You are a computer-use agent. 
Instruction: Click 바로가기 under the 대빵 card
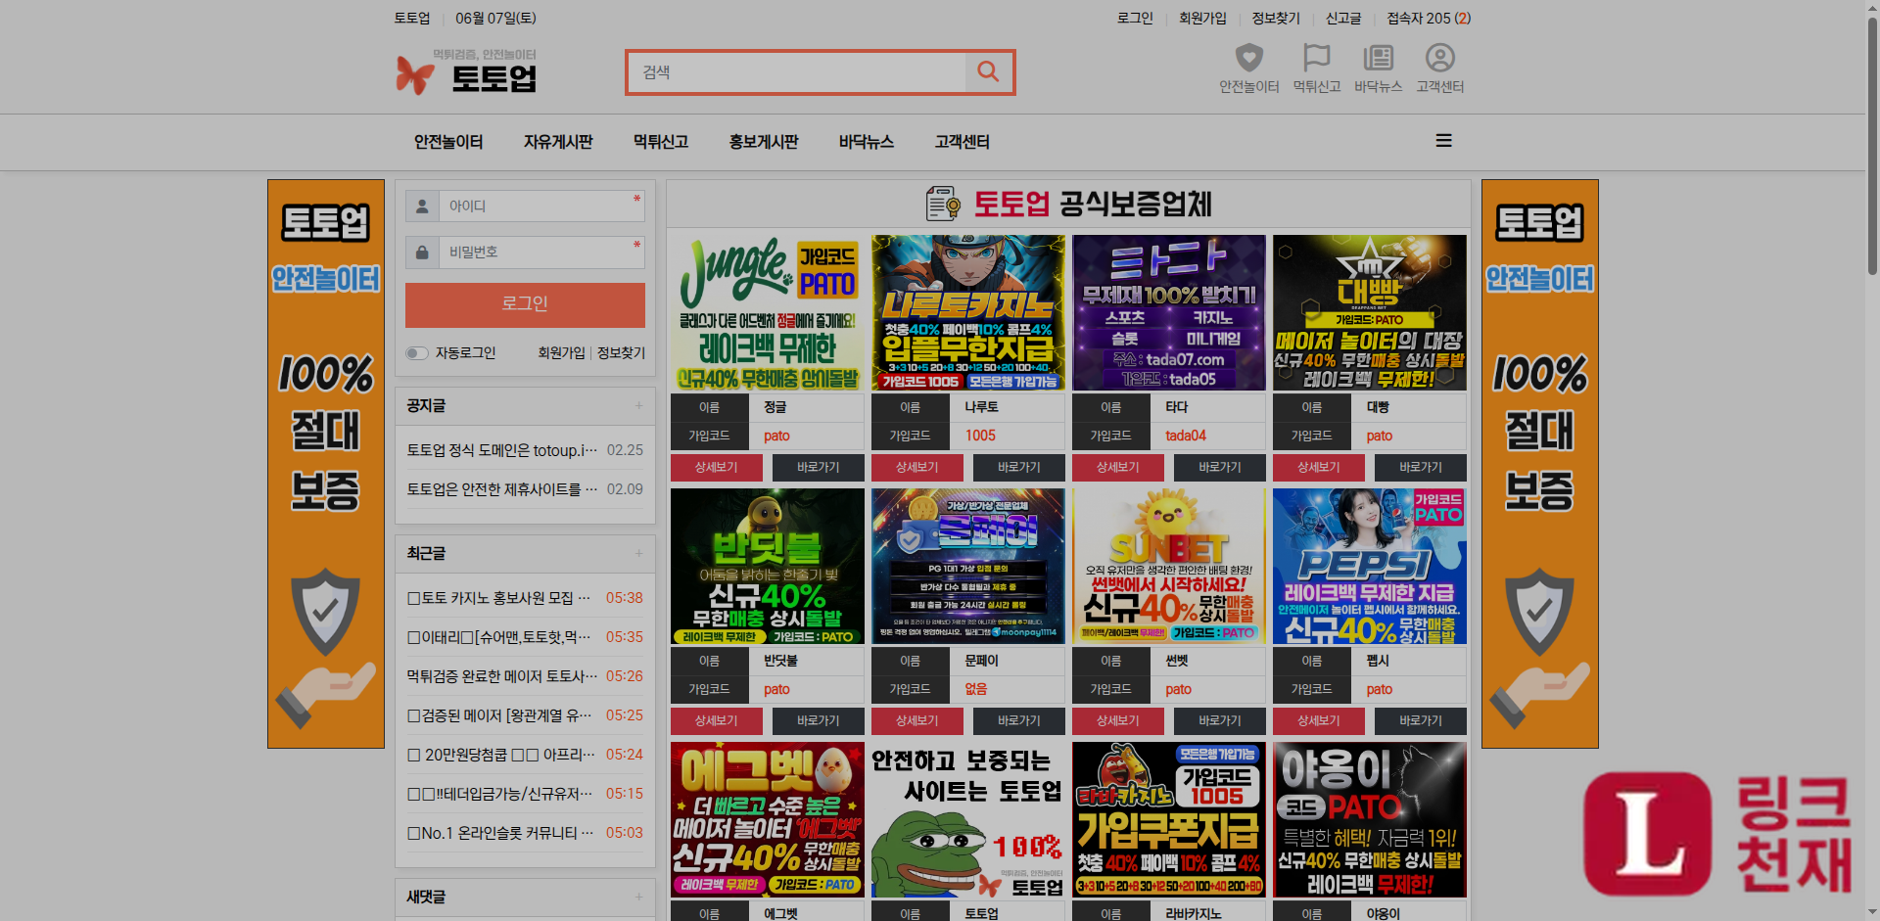point(1421,468)
